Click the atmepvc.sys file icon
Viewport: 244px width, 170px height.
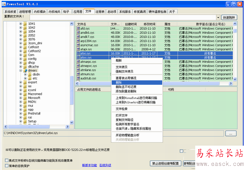point(78,66)
